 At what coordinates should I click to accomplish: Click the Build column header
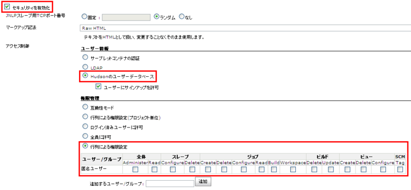(274, 162)
